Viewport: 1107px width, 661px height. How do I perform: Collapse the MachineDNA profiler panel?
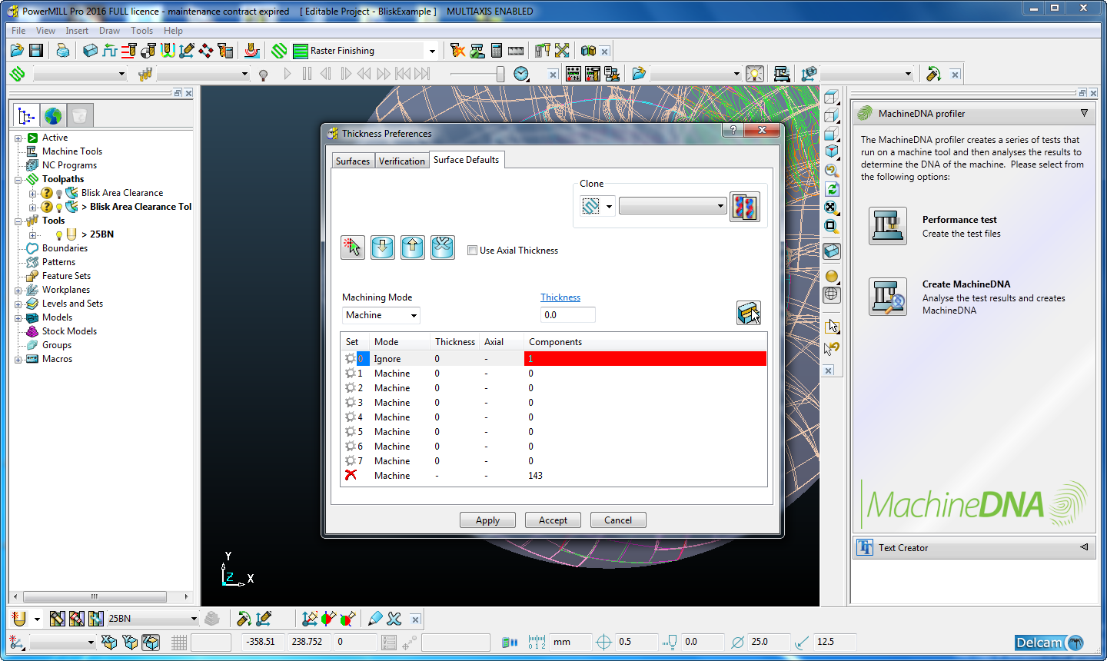1084,113
